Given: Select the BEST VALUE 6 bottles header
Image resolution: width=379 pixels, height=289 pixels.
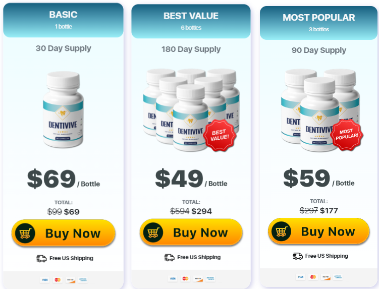Looking at the screenshot, I should [191, 21].
